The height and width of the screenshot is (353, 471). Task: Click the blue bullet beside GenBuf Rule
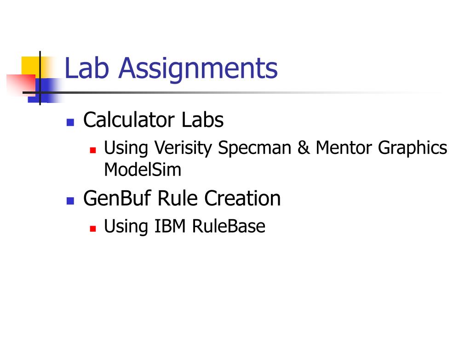click(70, 201)
